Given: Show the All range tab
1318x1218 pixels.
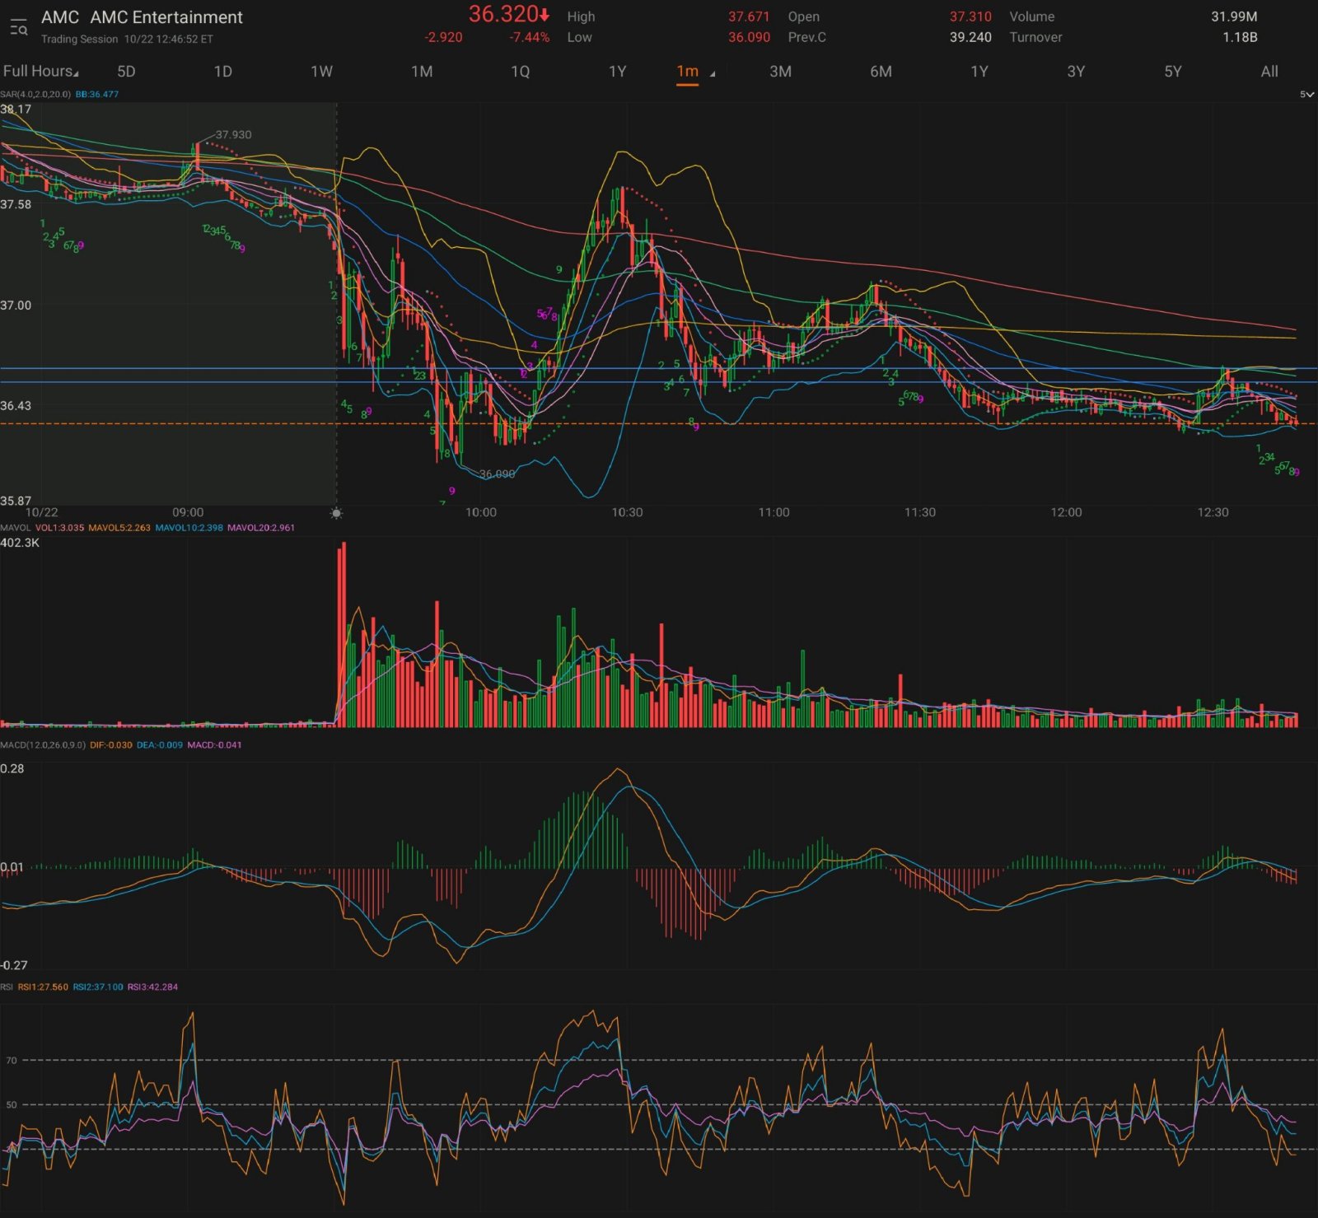Looking at the screenshot, I should click(1269, 72).
